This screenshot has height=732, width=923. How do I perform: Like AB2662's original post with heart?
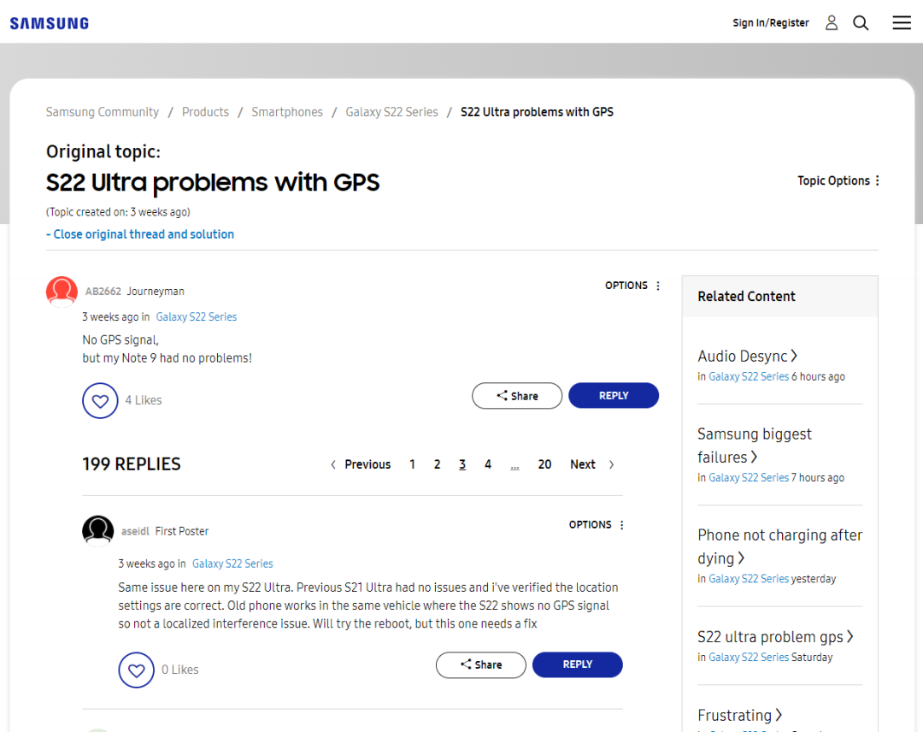100,401
